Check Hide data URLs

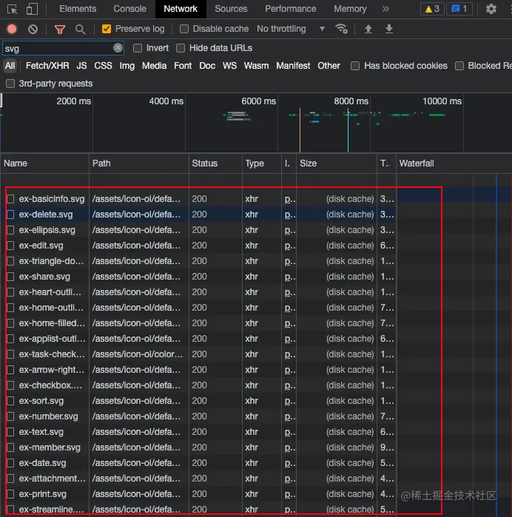(181, 48)
